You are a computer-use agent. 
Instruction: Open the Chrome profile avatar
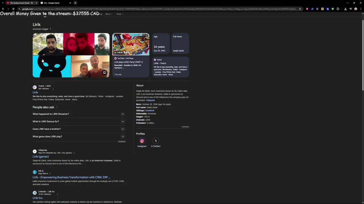point(355,9)
